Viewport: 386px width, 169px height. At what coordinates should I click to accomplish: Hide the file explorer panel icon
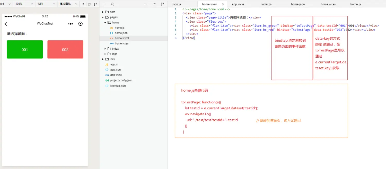pos(162,4)
